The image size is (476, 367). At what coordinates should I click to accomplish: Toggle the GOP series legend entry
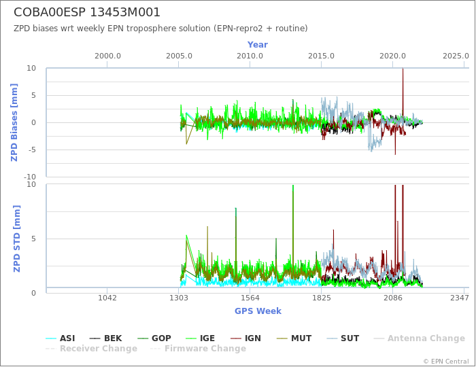(154, 338)
